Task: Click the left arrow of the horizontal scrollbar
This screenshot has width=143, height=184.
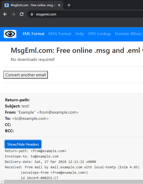Action: pyautogui.click(x=2, y=181)
